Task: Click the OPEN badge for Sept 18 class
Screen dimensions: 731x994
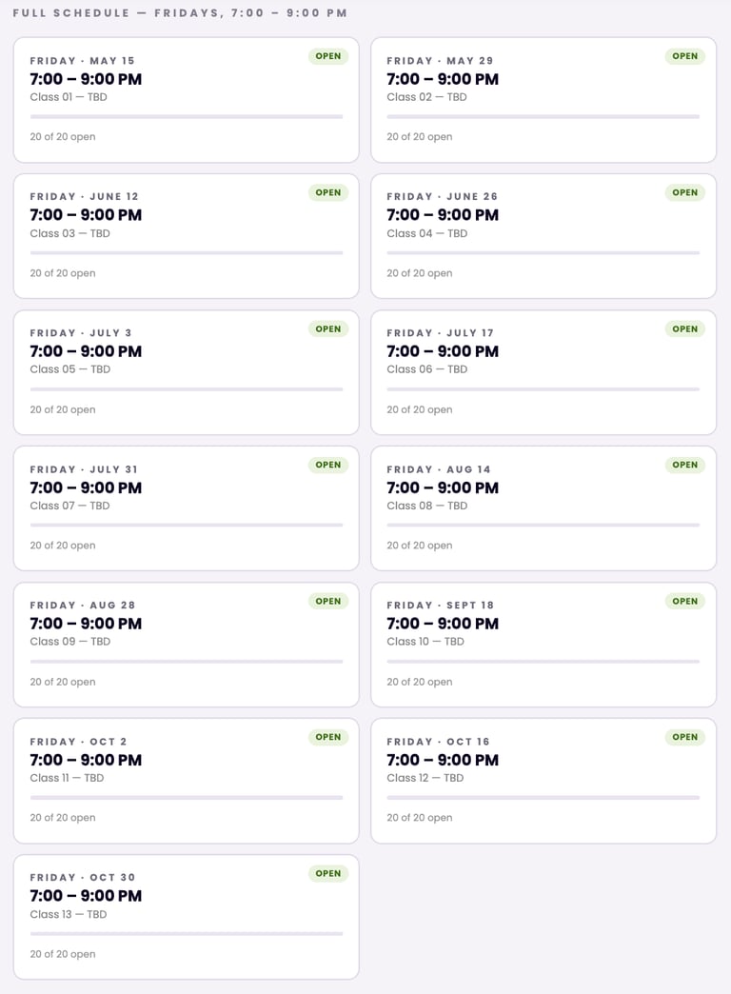Action: [x=684, y=601]
